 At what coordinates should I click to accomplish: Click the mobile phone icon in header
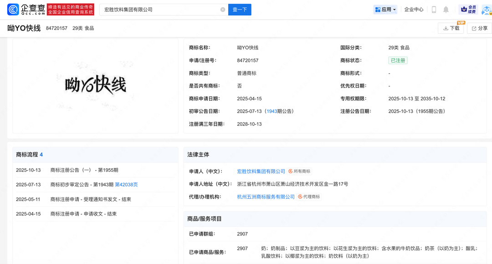[x=434, y=10]
